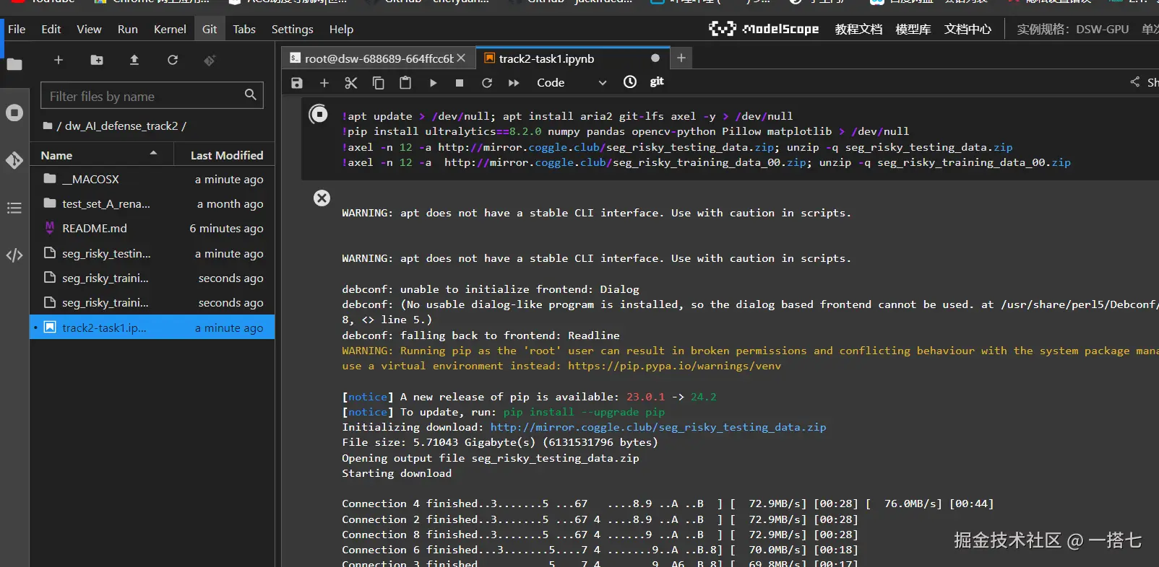Sort files by Last Modified

click(x=226, y=155)
